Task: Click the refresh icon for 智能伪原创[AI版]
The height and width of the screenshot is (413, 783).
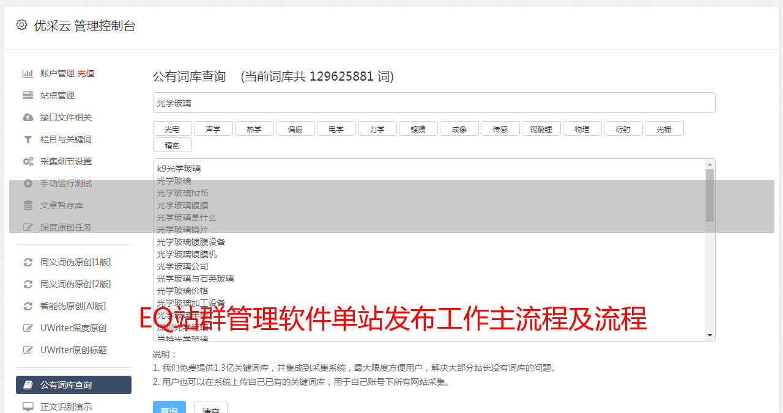Action: click(x=28, y=306)
